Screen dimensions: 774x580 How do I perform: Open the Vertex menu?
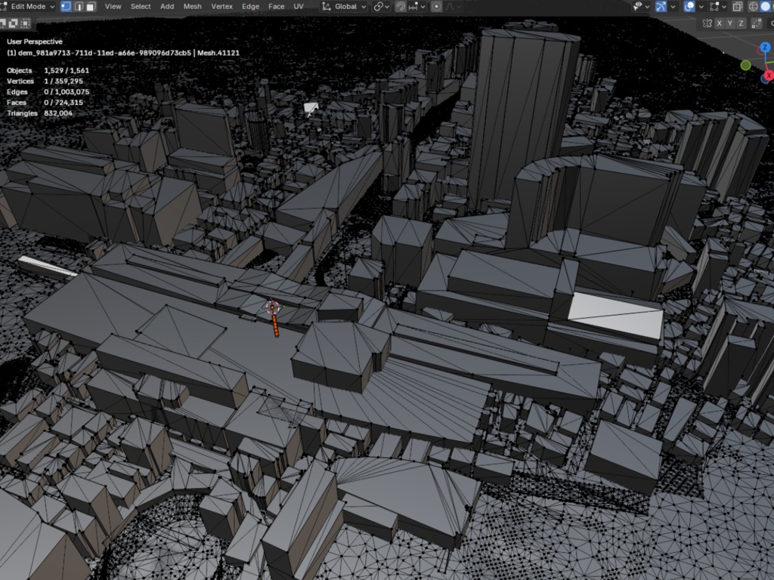coord(222,6)
